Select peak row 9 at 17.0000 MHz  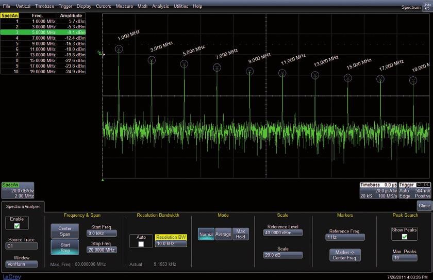click(43, 66)
